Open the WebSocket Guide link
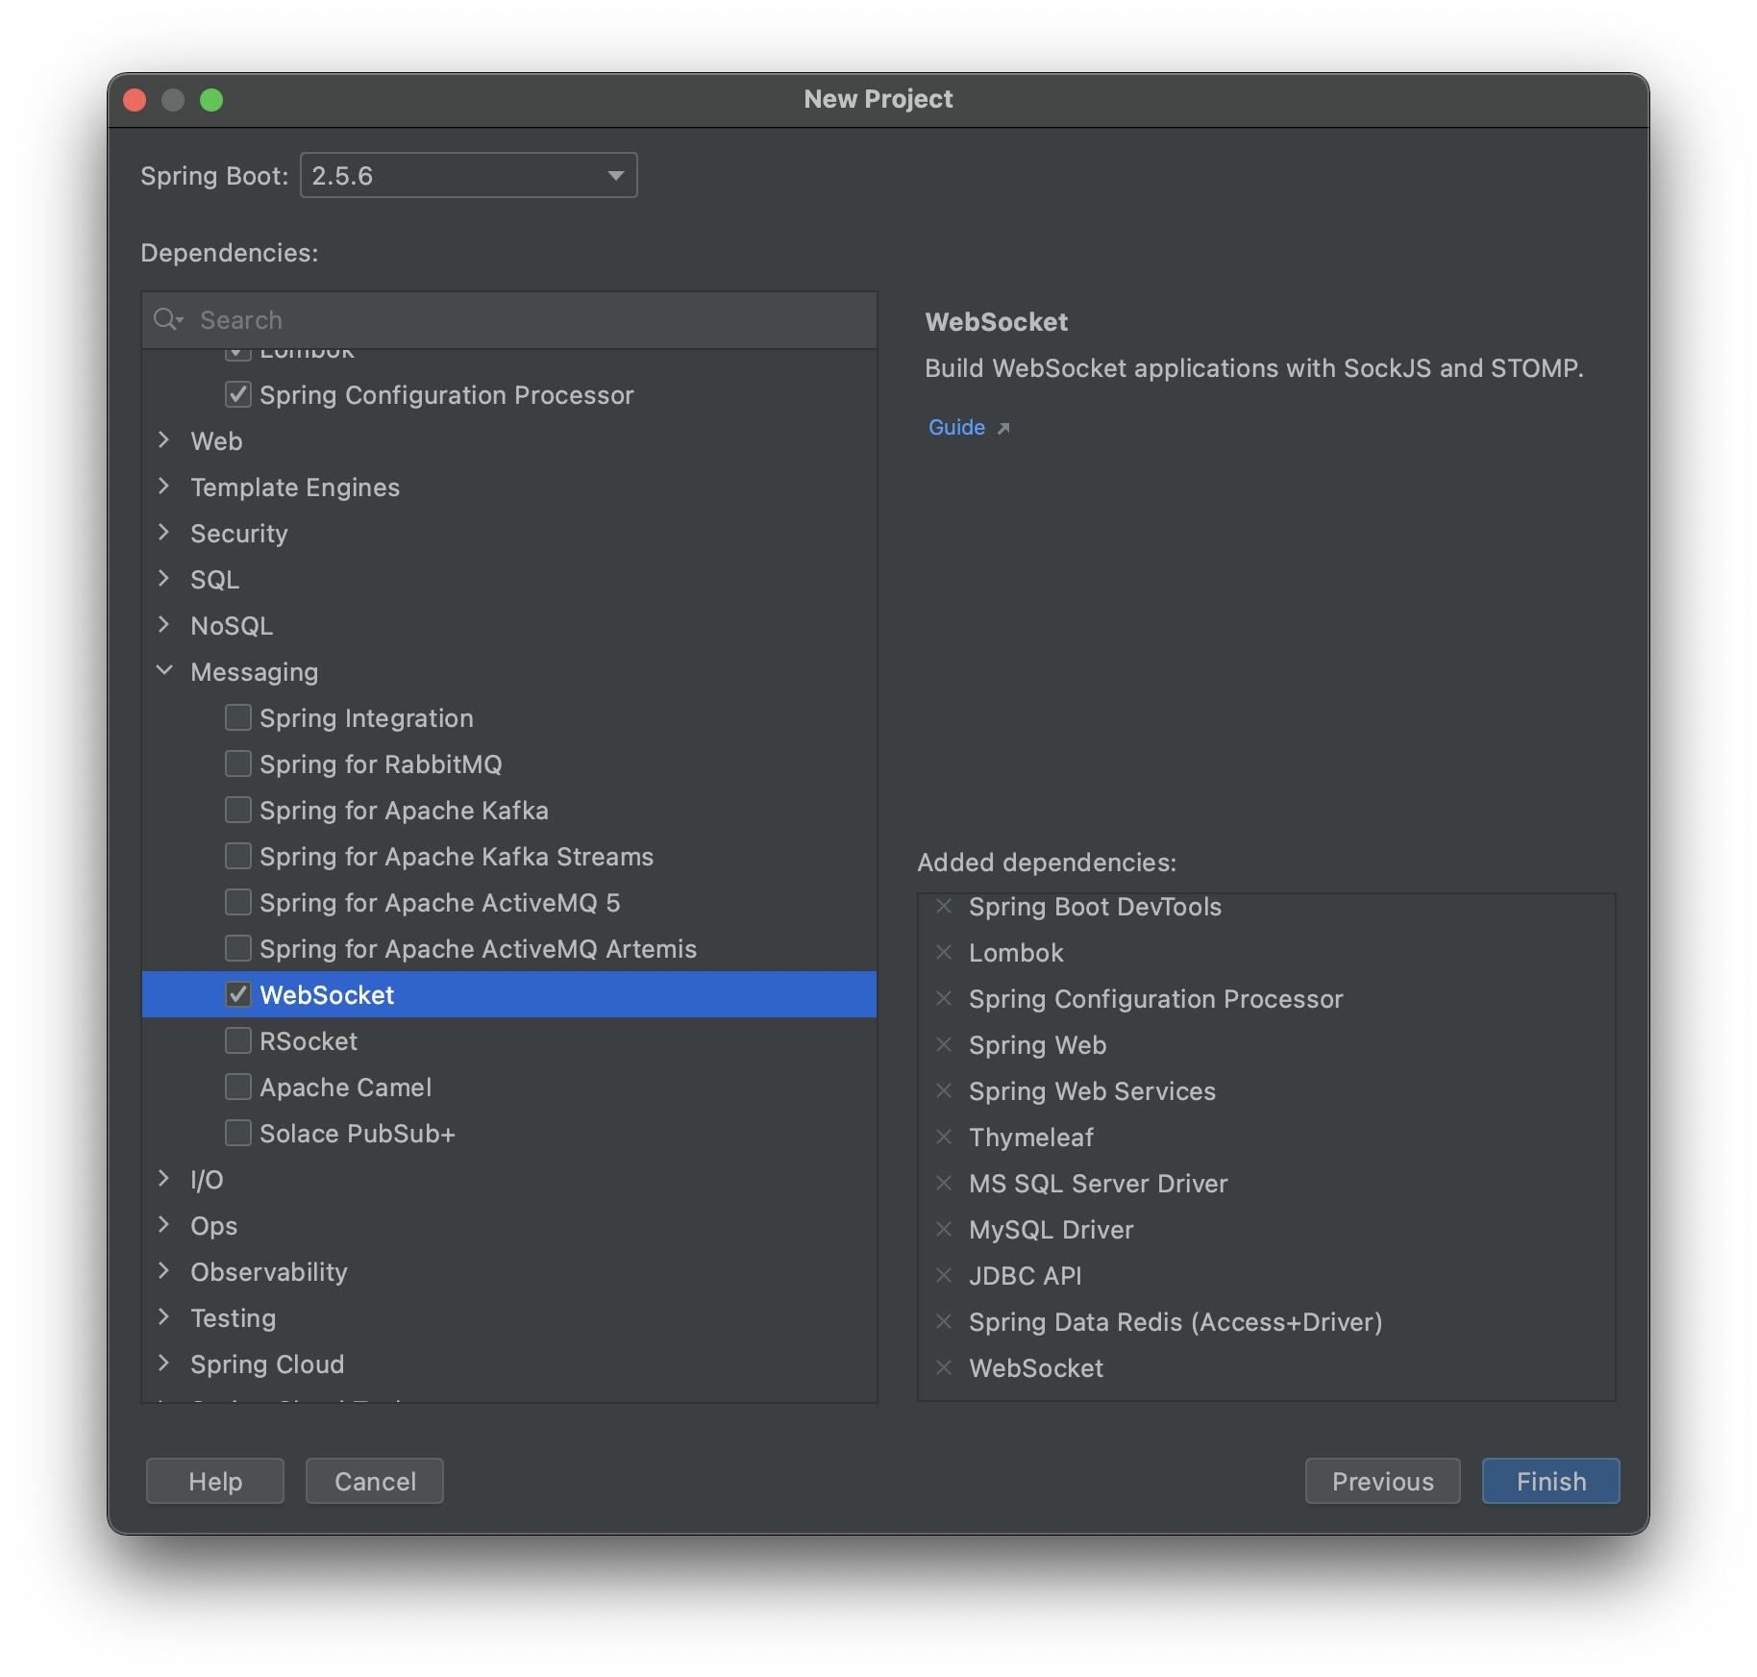 coord(956,427)
